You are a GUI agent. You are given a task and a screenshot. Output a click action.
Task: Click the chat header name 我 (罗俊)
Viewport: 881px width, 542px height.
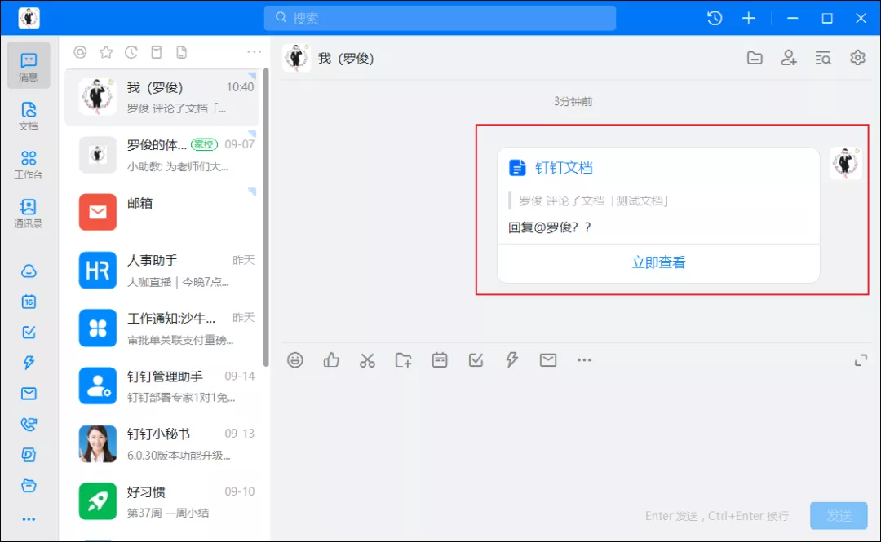346,59
